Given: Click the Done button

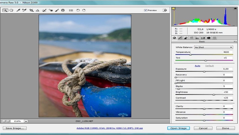Looking at the screenshot, I should point(226,128).
